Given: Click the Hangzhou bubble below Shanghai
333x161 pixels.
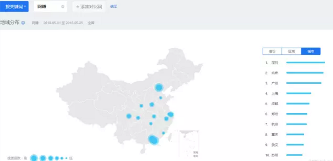Looking at the screenshot, I should point(166,119).
